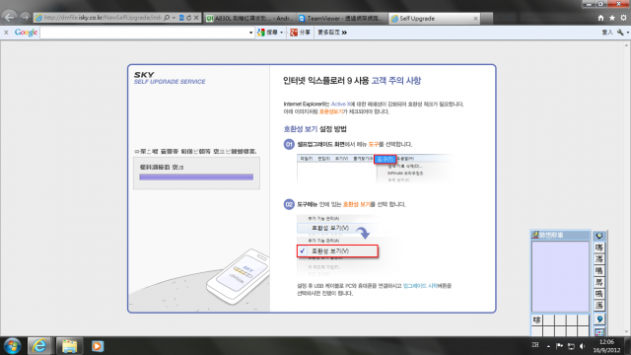Image resolution: width=631 pixels, height=355 pixels.
Task: Select the character in first candidate grid cell
Action: click(536, 319)
